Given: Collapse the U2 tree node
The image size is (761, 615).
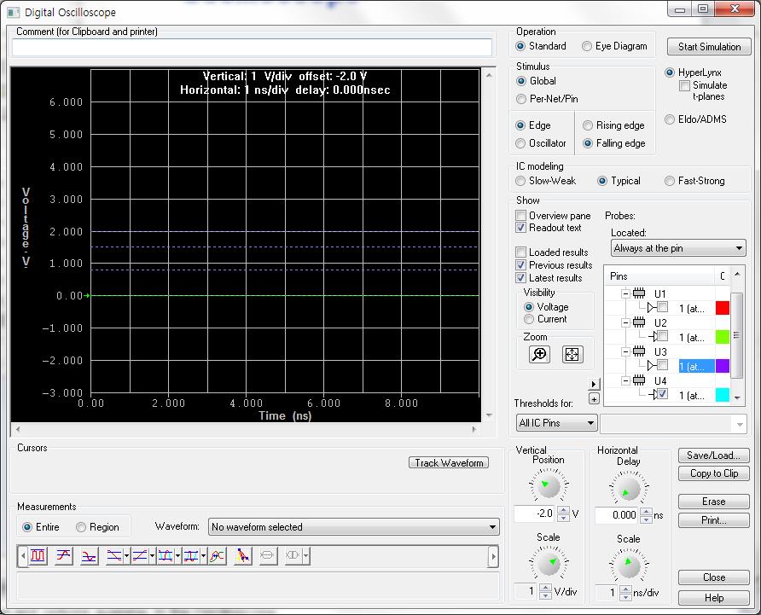Looking at the screenshot, I should 625,322.
